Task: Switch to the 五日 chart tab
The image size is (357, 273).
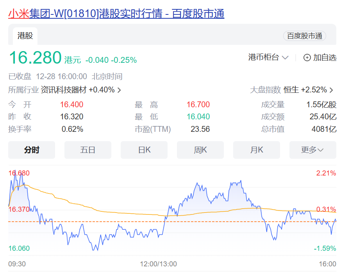Action: point(88,150)
